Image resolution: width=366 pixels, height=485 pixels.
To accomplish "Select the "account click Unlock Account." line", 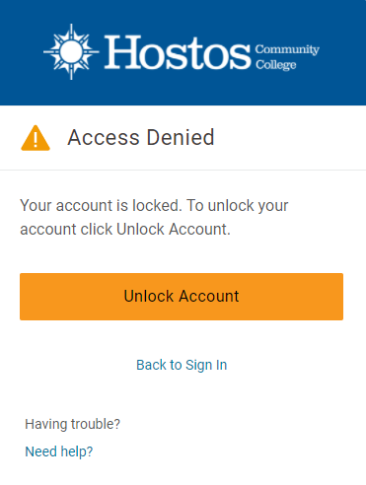I will click(125, 229).
